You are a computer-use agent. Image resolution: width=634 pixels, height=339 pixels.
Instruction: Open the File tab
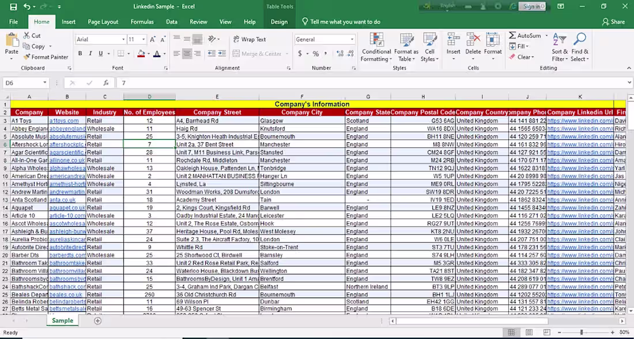13,22
